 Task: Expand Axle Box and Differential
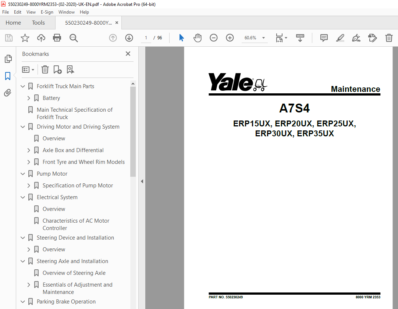click(29, 150)
